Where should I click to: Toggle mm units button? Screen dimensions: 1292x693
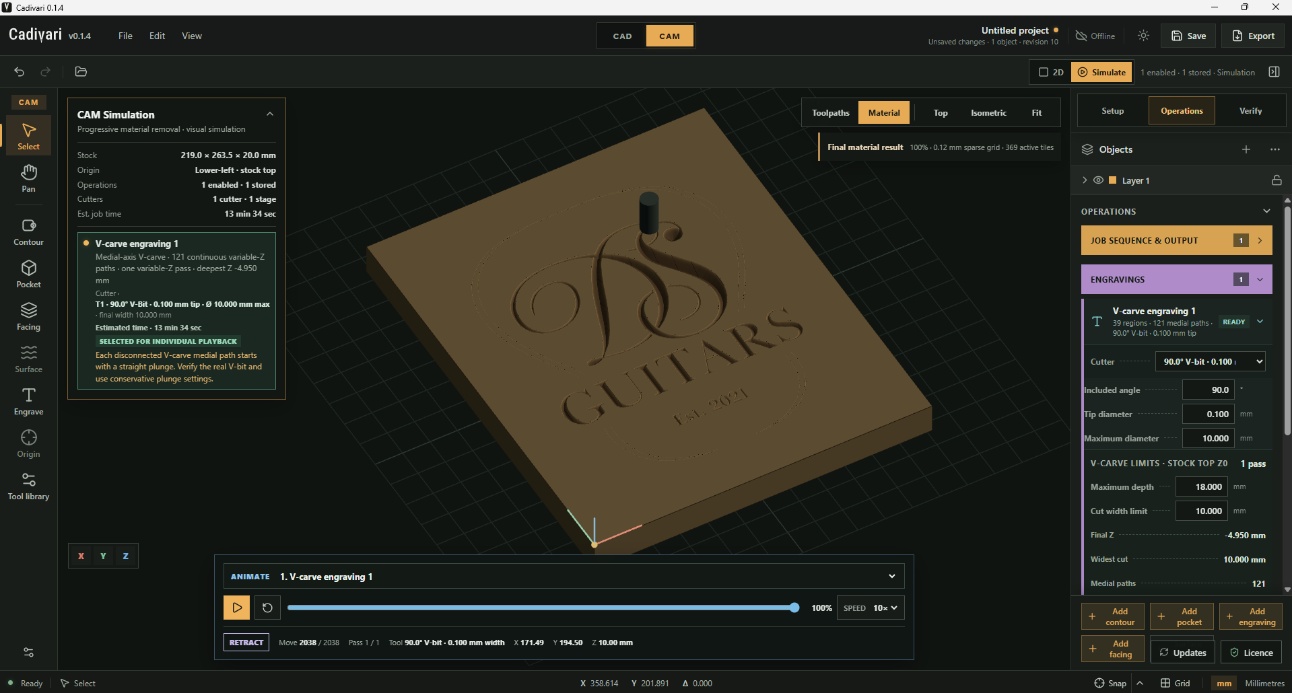[x=1224, y=683]
